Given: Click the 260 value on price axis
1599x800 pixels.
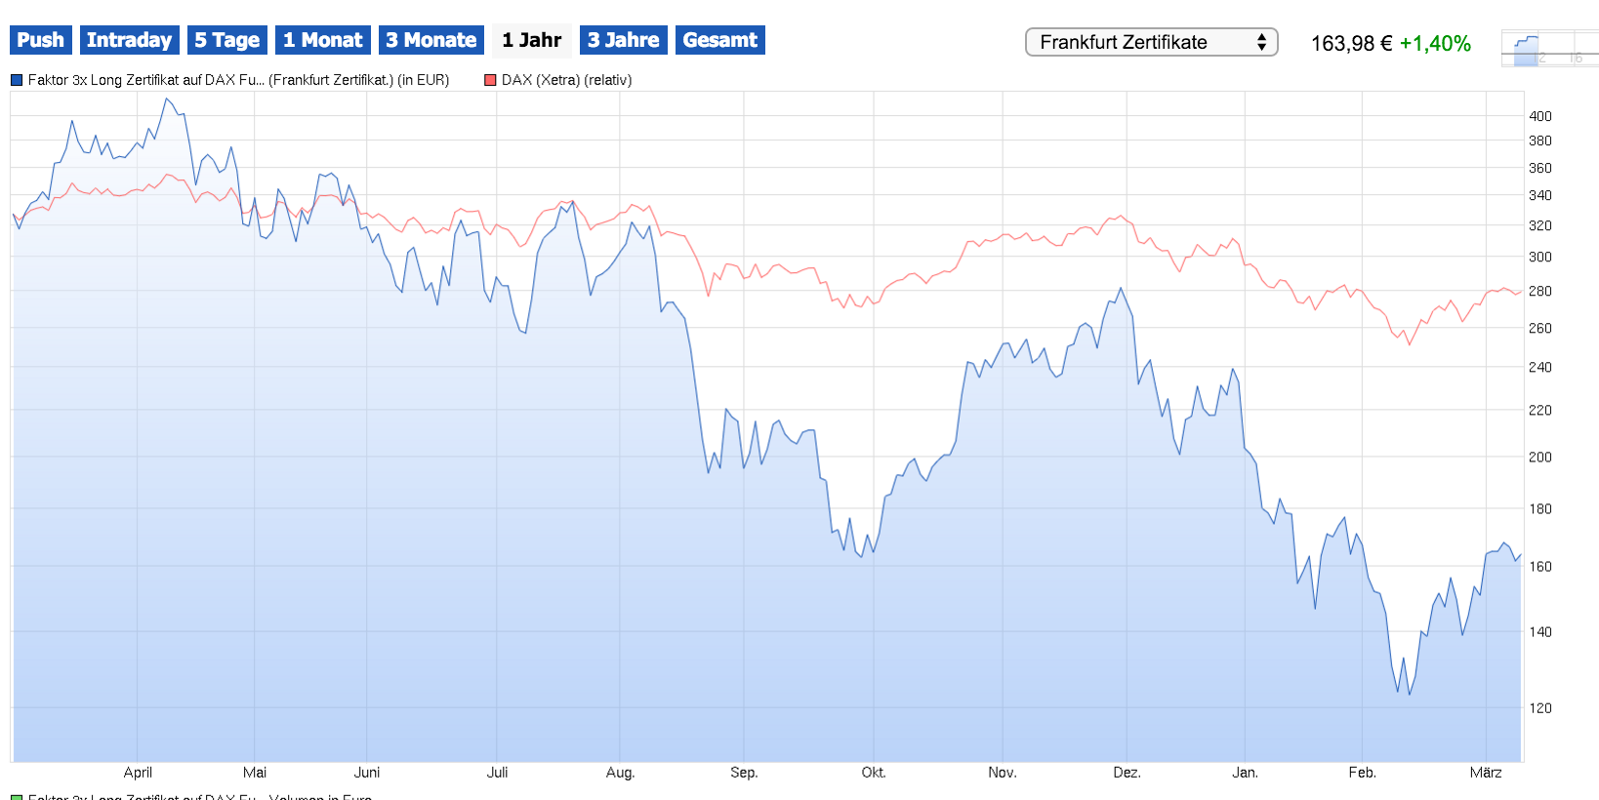Looking at the screenshot, I should click(x=1540, y=329).
